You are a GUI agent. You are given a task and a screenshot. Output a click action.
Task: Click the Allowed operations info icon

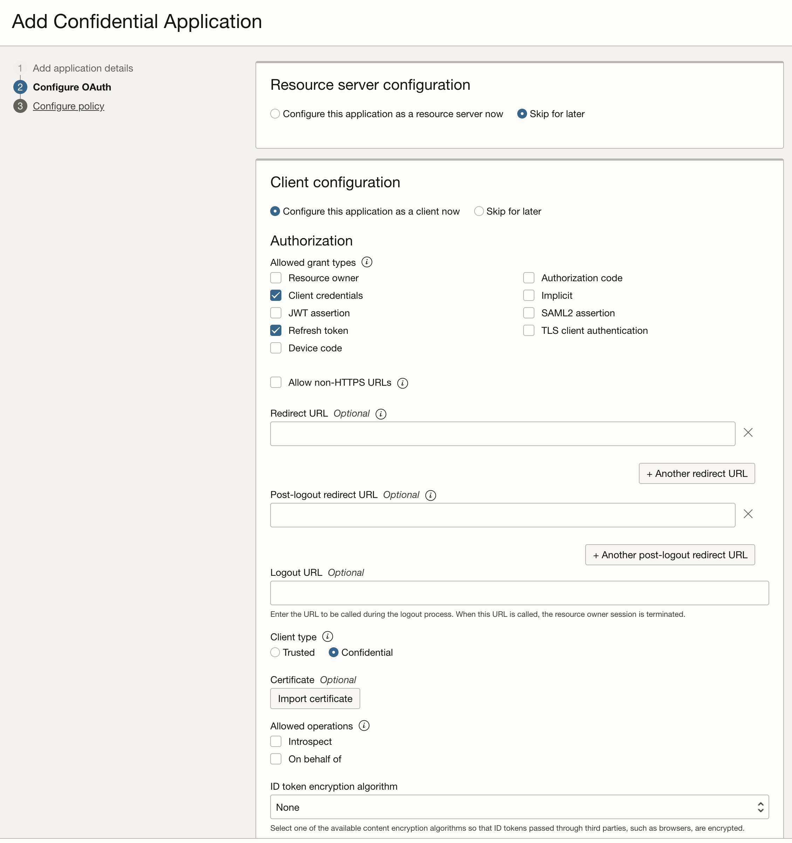click(363, 726)
